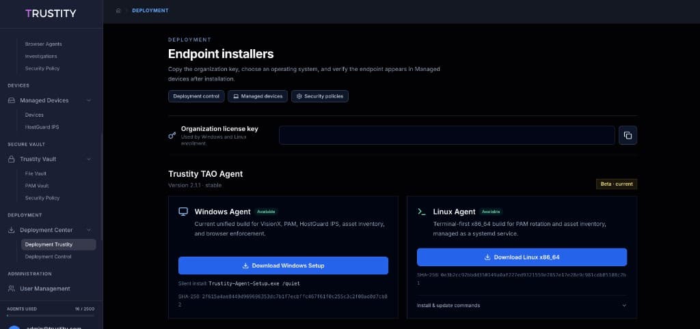Click the Version 2.1.1 · stable text
The height and width of the screenshot is (329, 700).
(195, 185)
